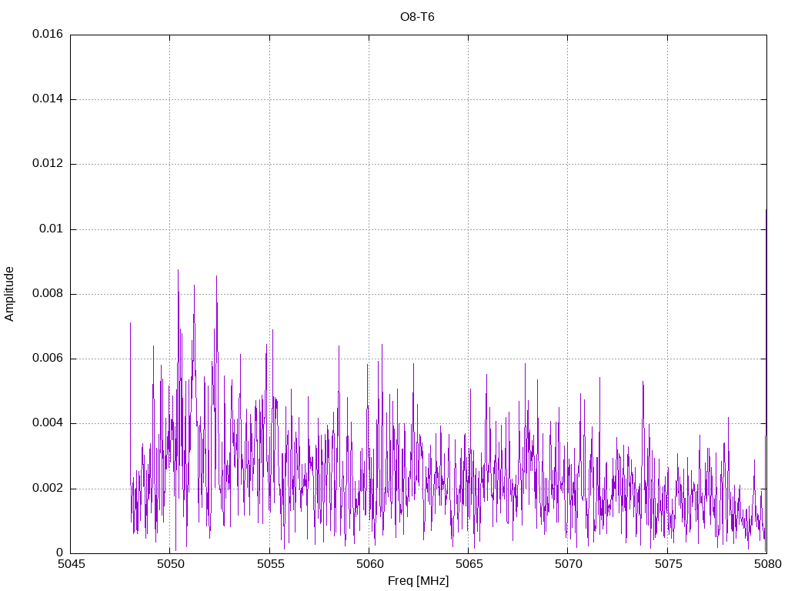Image resolution: width=788 pixels, height=591 pixels.
Task: Select the 5080 x-axis tick label
Action: click(766, 564)
